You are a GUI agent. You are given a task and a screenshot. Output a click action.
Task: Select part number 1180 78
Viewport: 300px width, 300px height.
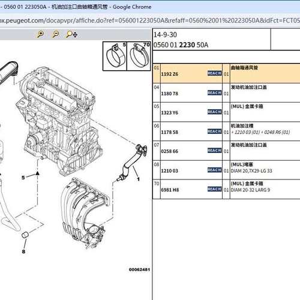[170, 94]
